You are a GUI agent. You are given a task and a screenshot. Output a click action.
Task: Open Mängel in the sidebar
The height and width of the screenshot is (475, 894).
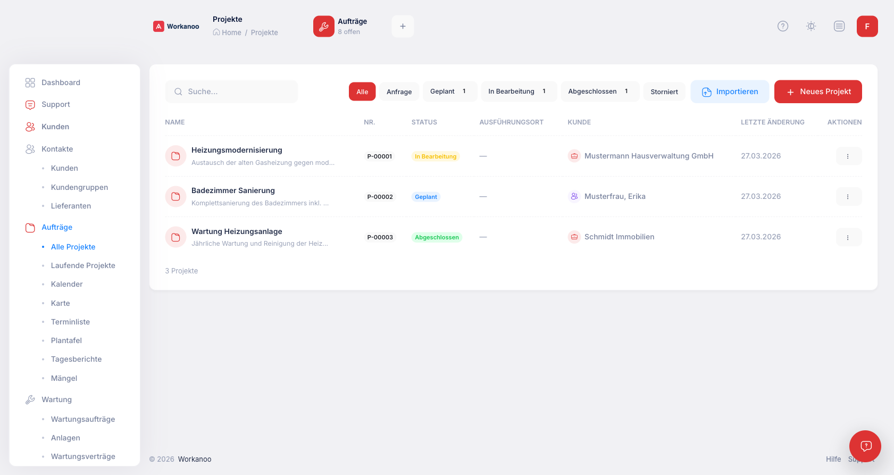[64, 378]
